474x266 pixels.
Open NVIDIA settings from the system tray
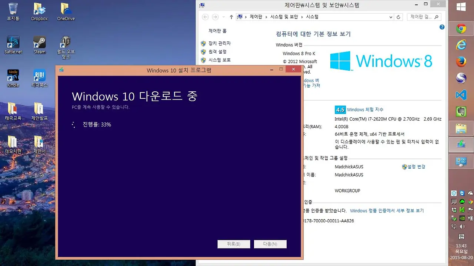[x=461, y=218]
